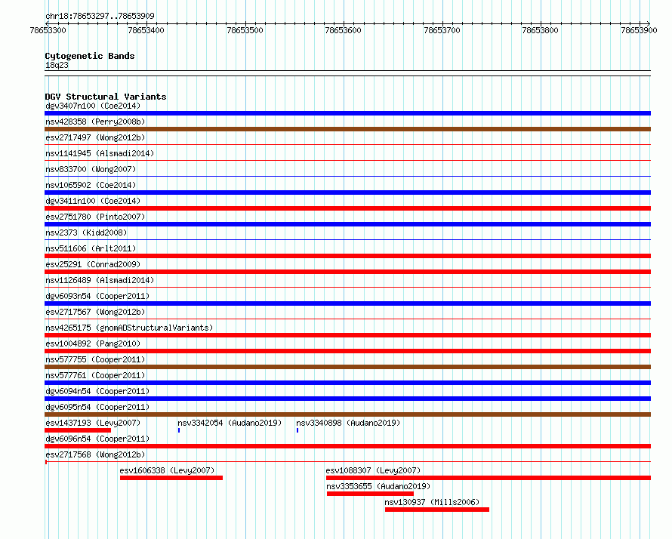Select nsv3342054 (Audano2019) label

(230, 423)
